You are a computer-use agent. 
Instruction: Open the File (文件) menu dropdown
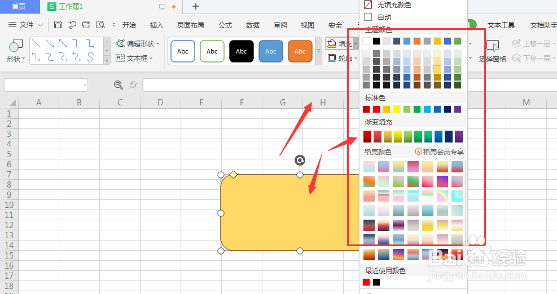(26, 25)
